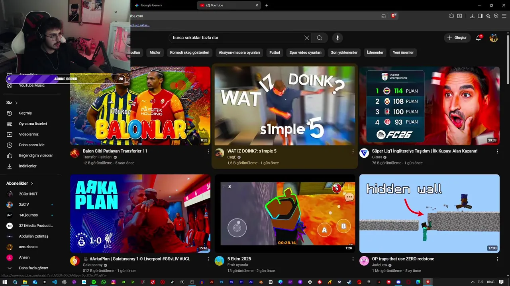This screenshot has width=510, height=286.
Task: Expand the Siz section chevron
Action: pyautogui.click(x=16, y=102)
